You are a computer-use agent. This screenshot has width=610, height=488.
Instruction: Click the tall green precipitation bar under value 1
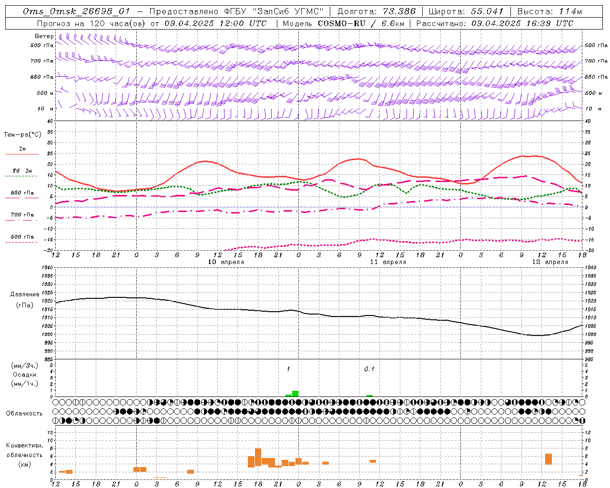pyautogui.click(x=295, y=394)
